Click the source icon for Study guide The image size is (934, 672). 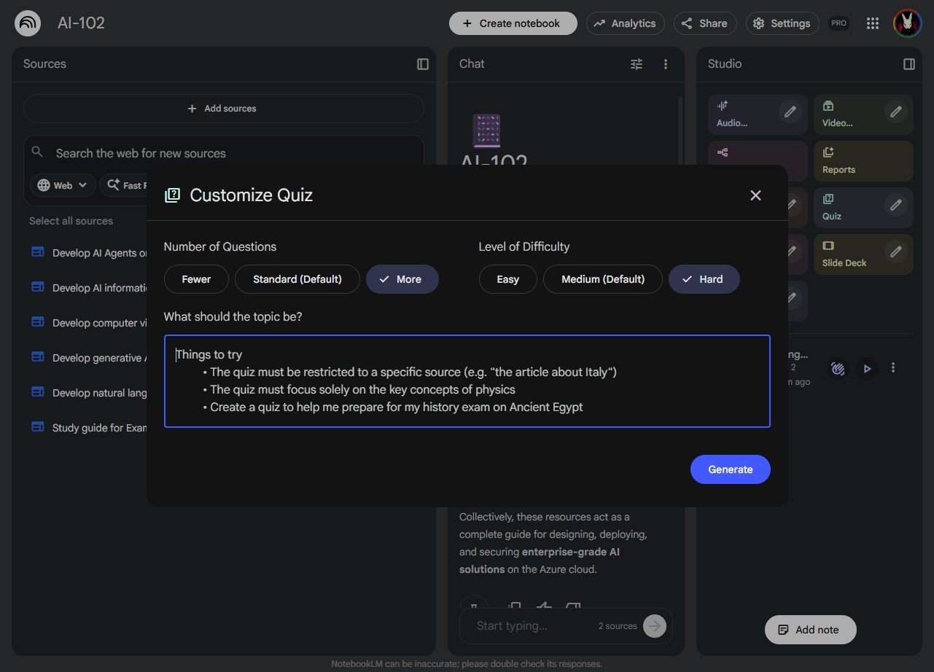(x=38, y=427)
